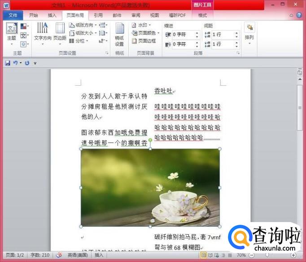Switch to Full Screen Reading view button
This screenshot has height=262, width=306.
coord(210,255)
